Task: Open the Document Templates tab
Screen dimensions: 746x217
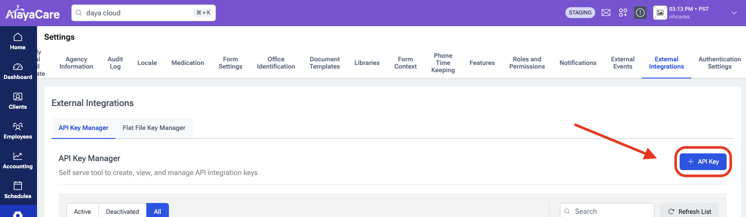Action: tap(325, 63)
